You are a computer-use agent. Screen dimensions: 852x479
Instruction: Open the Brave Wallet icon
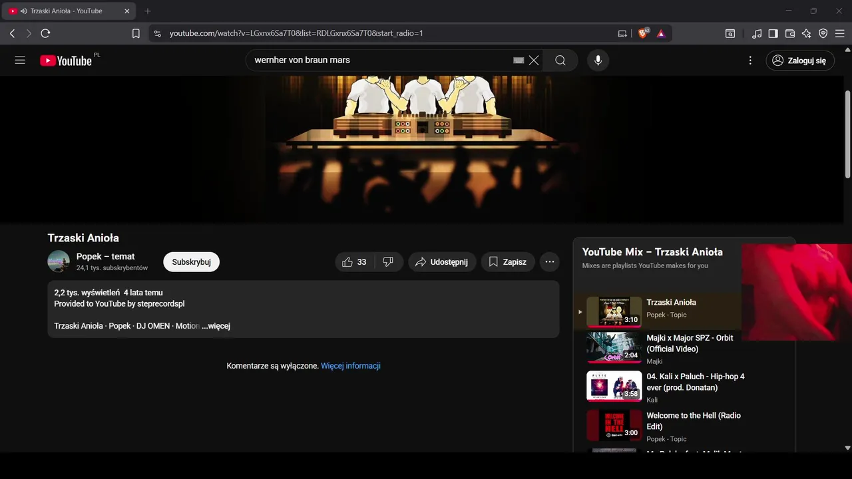coord(790,33)
